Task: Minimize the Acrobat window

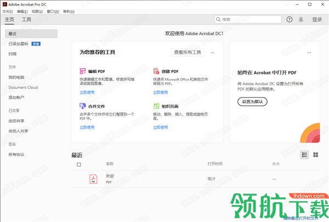Action: pyautogui.click(x=297, y=4)
